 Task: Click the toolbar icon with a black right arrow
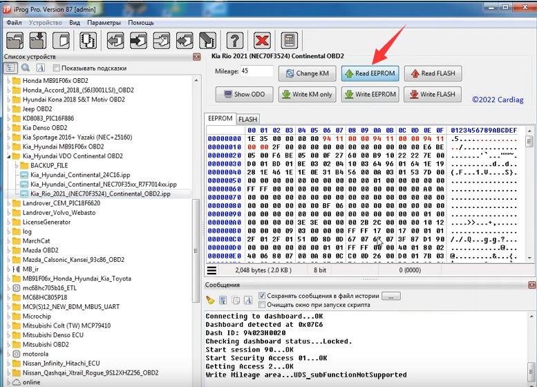click(138, 41)
